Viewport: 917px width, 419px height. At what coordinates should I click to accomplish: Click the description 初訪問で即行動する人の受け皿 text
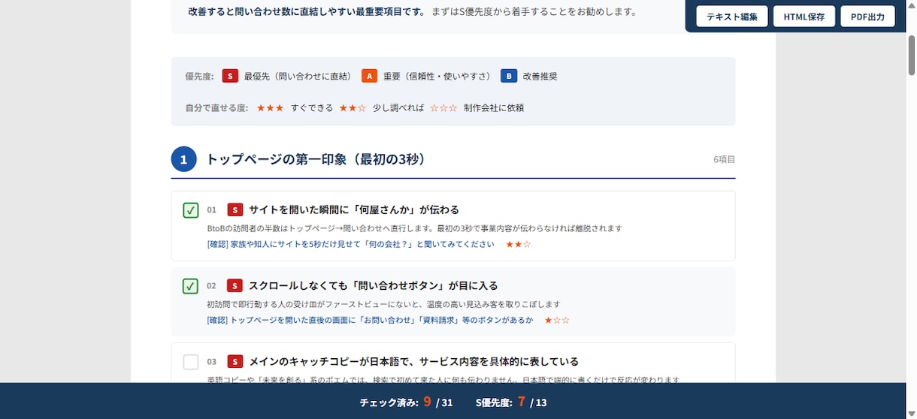coord(383,304)
